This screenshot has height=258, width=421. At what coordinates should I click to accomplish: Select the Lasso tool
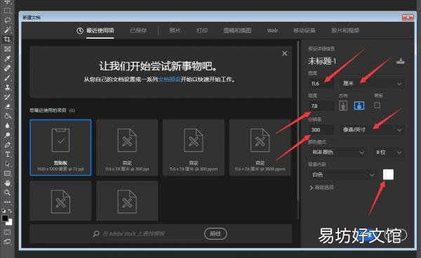(x=7, y=20)
